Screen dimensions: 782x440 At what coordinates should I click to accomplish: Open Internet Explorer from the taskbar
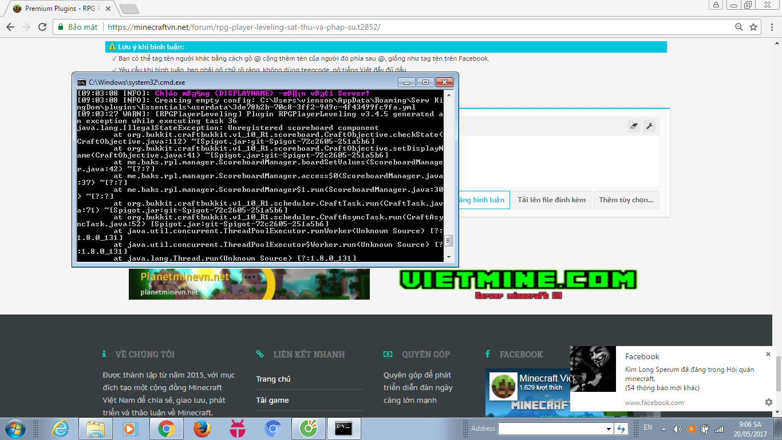60,428
